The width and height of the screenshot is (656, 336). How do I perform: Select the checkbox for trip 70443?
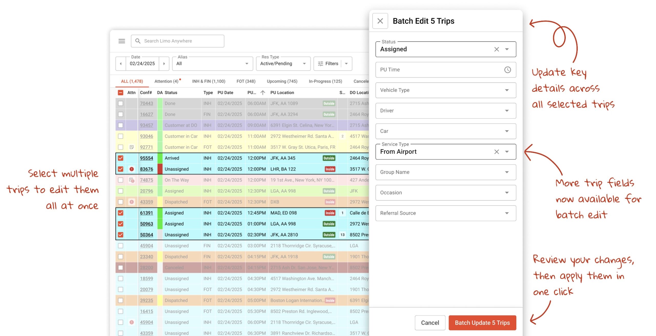(120, 104)
